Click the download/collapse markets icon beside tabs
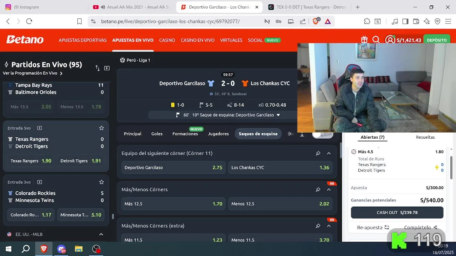Viewport: 456px width, 256px height. tap(302, 134)
